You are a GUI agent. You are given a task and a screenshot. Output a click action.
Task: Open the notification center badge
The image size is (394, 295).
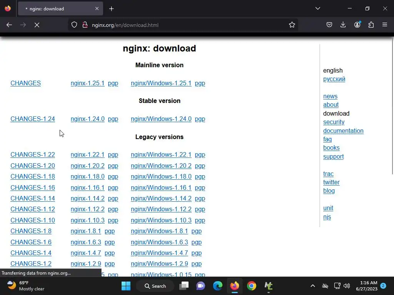[383, 286]
